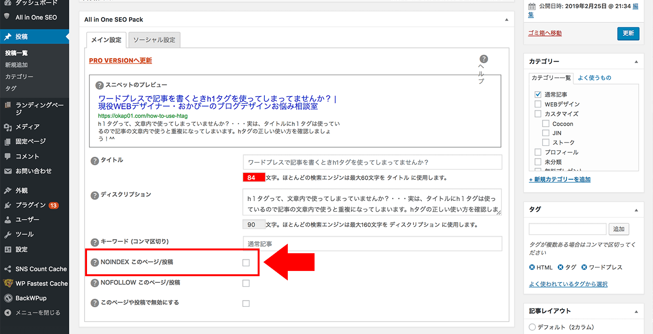Click the プラグイン plug icon
Screen dimensions: 653x334
coord(8,205)
